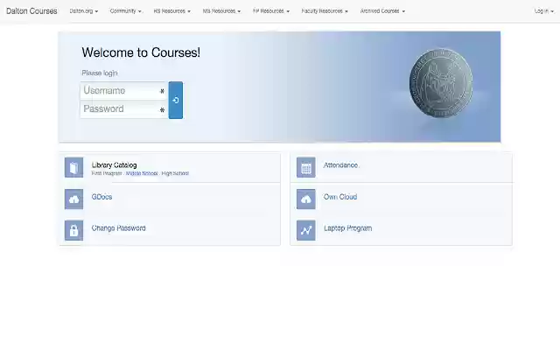Open the Laptop Program link

click(348, 228)
